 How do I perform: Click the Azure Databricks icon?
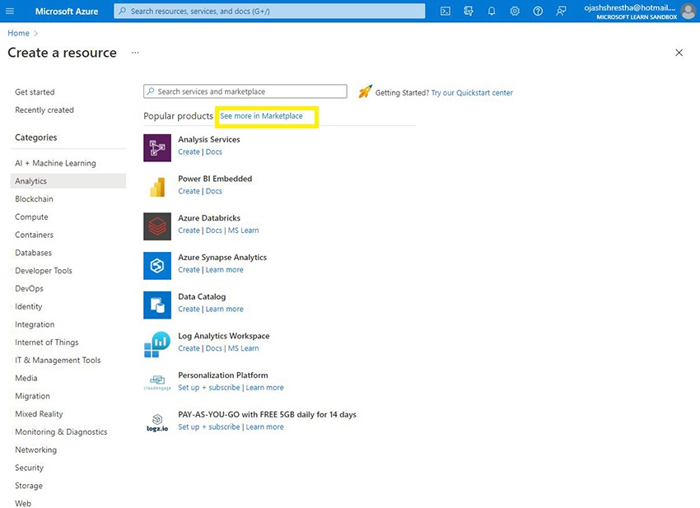(x=157, y=226)
